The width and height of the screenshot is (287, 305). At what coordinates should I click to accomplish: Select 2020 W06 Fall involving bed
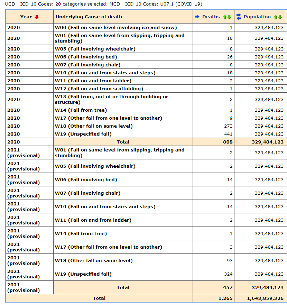point(86,57)
